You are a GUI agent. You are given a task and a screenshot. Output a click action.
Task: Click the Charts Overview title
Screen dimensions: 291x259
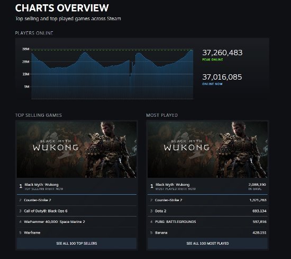point(62,8)
